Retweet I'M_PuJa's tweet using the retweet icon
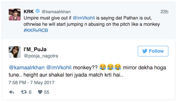Image resolution: width=178 pixels, height=102 pixels. [23, 92]
